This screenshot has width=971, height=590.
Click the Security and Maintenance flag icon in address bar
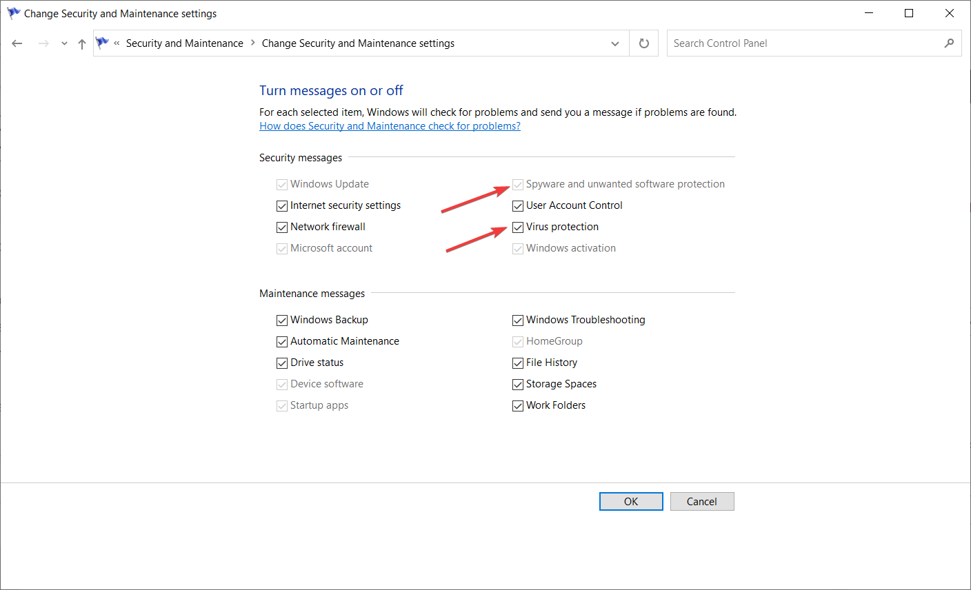tap(103, 43)
